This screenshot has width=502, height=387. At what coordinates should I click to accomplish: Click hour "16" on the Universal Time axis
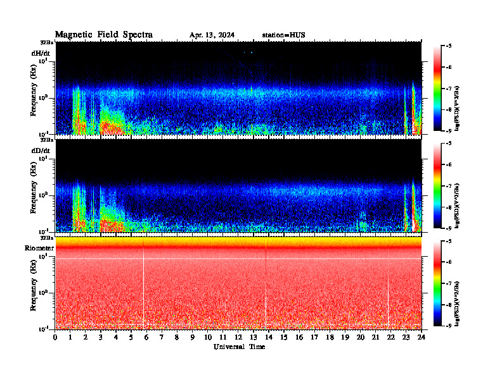pyautogui.click(x=299, y=337)
